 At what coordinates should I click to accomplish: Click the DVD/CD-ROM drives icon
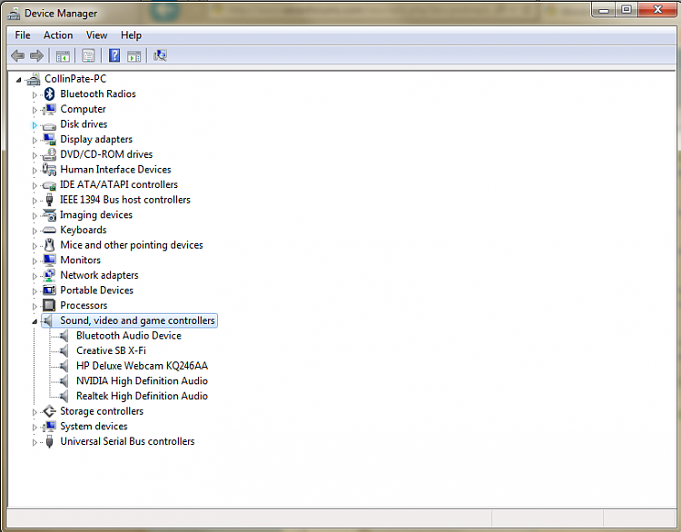50,154
